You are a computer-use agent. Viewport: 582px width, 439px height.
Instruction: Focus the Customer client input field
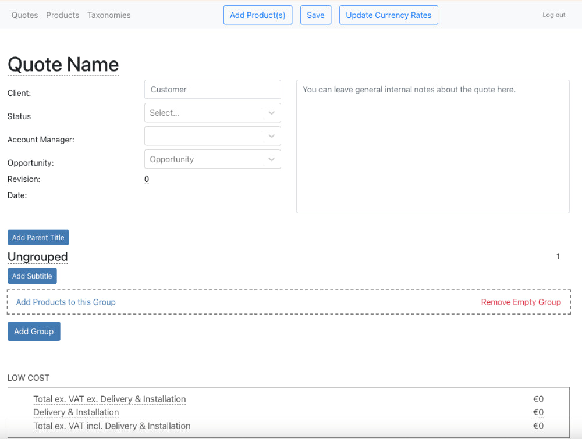coord(212,90)
